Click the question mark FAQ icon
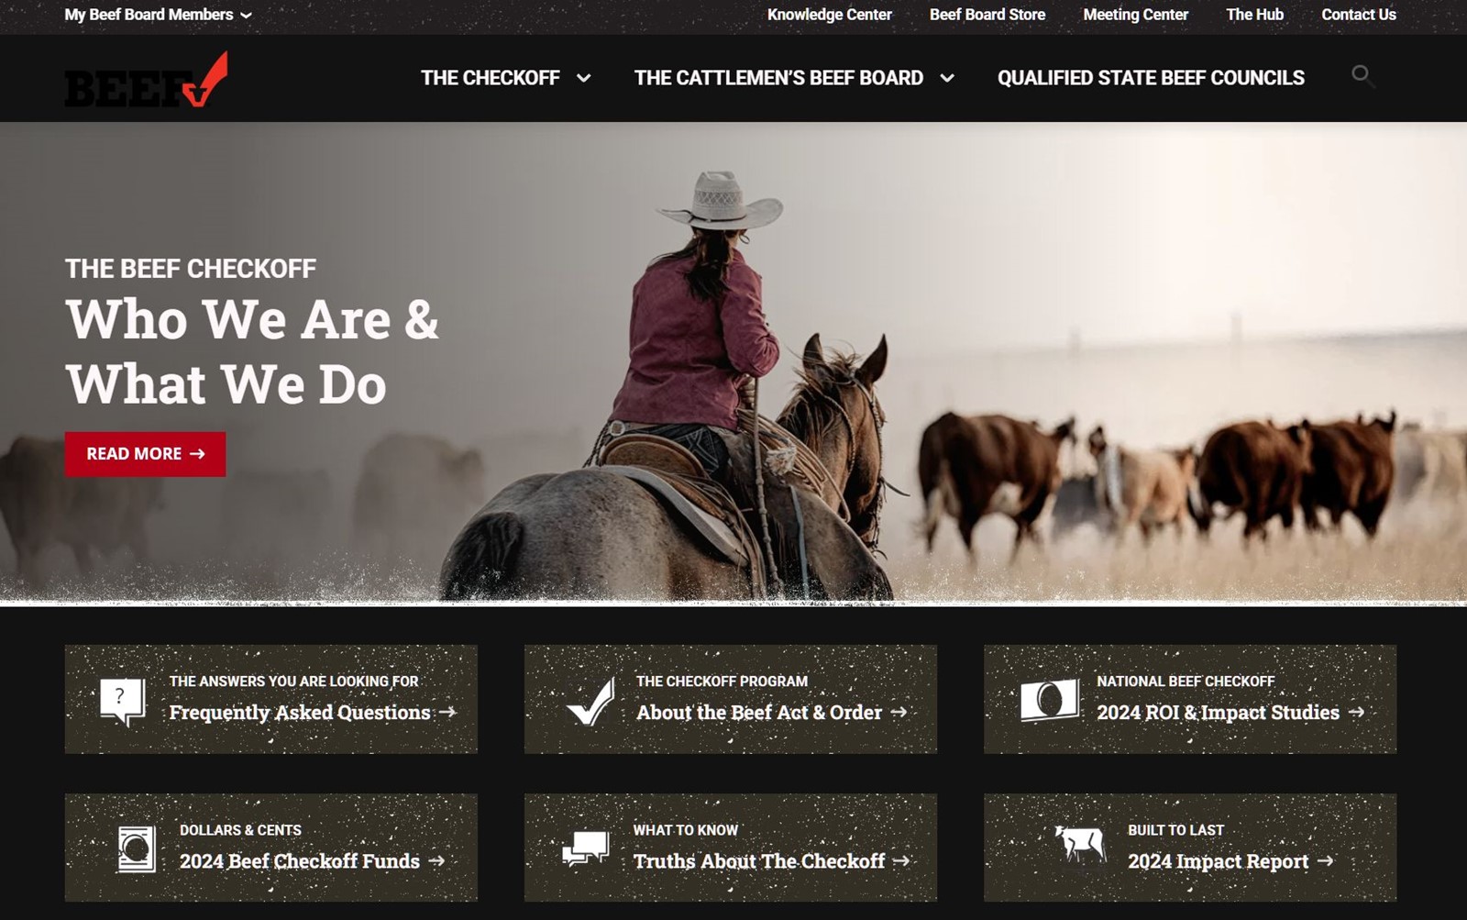Screen dimensions: 1467x920 tap(122, 701)
